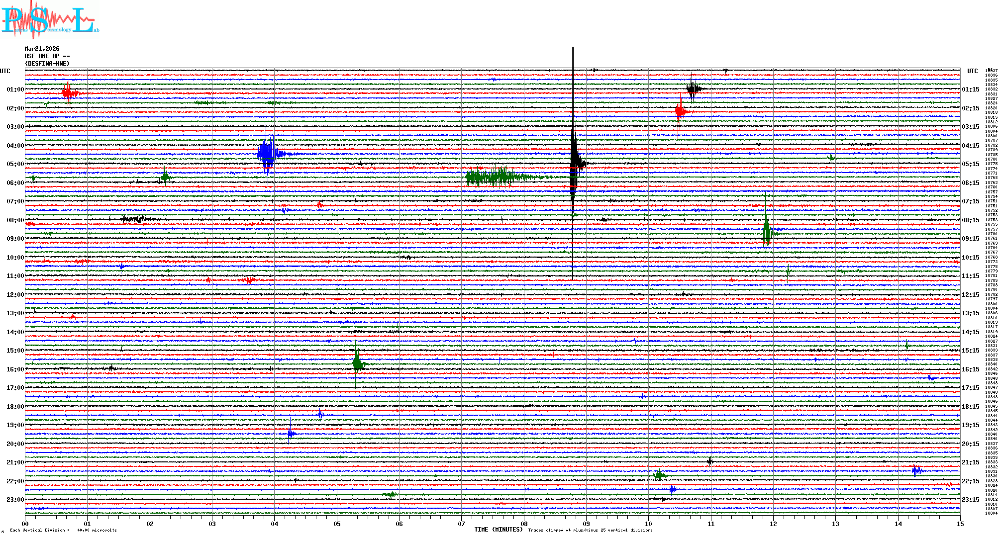Click the 09:15 label on the right axis
Screen dimensions: 1000x537
pos(970,239)
